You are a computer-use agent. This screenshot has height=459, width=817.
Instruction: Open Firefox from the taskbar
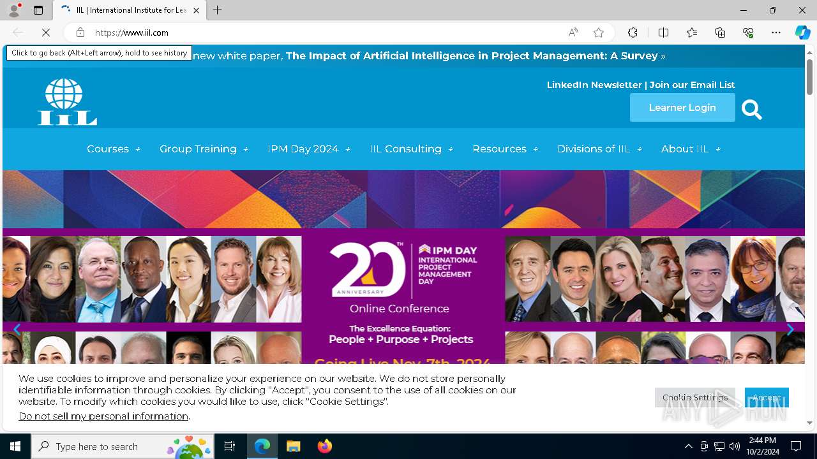324,446
